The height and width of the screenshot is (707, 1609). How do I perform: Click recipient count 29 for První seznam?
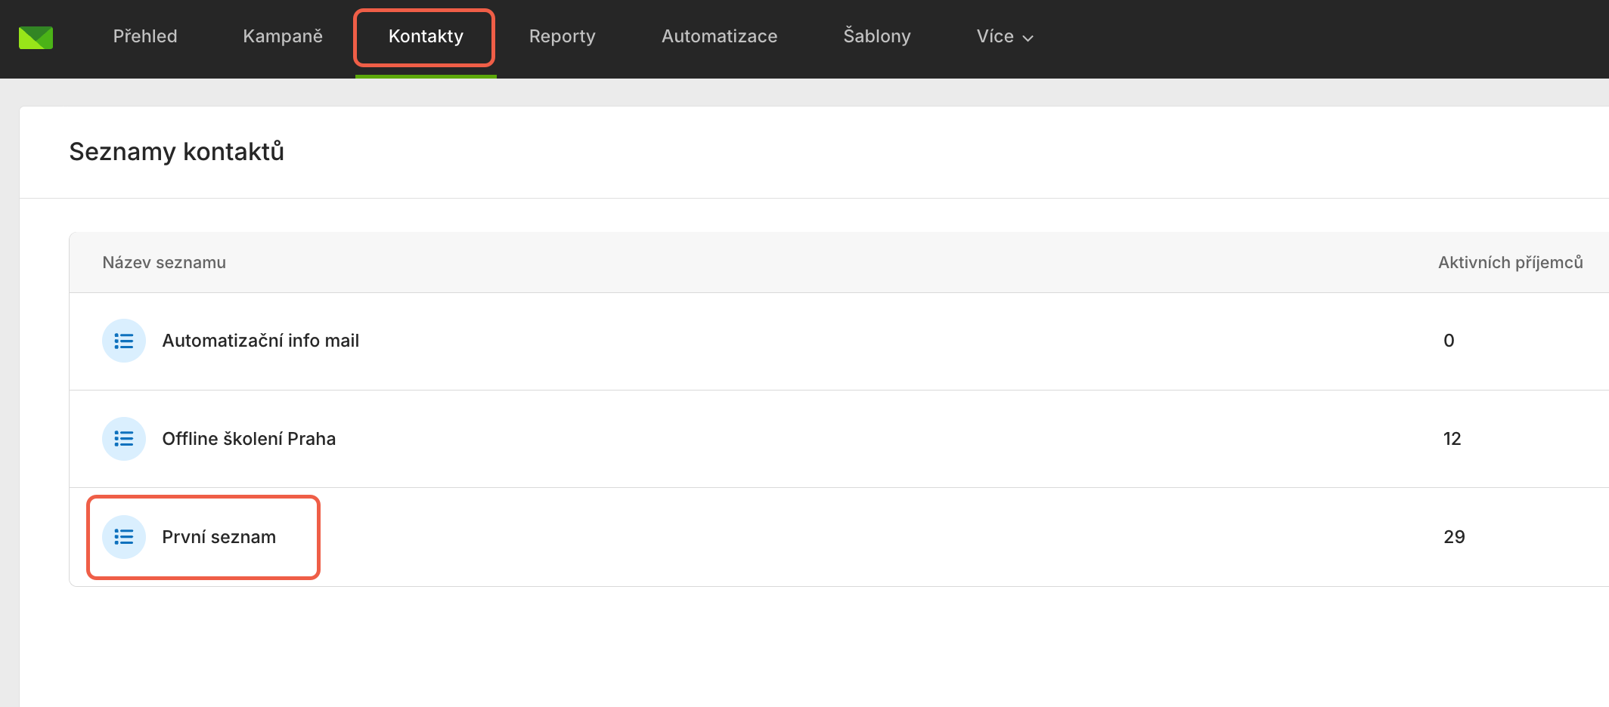click(1454, 537)
